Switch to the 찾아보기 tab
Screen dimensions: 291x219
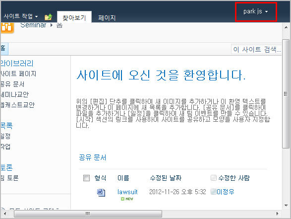(x=74, y=18)
